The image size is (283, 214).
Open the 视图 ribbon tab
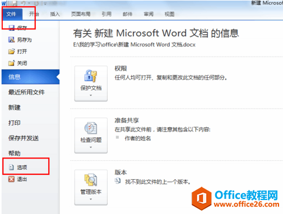click(x=169, y=14)
